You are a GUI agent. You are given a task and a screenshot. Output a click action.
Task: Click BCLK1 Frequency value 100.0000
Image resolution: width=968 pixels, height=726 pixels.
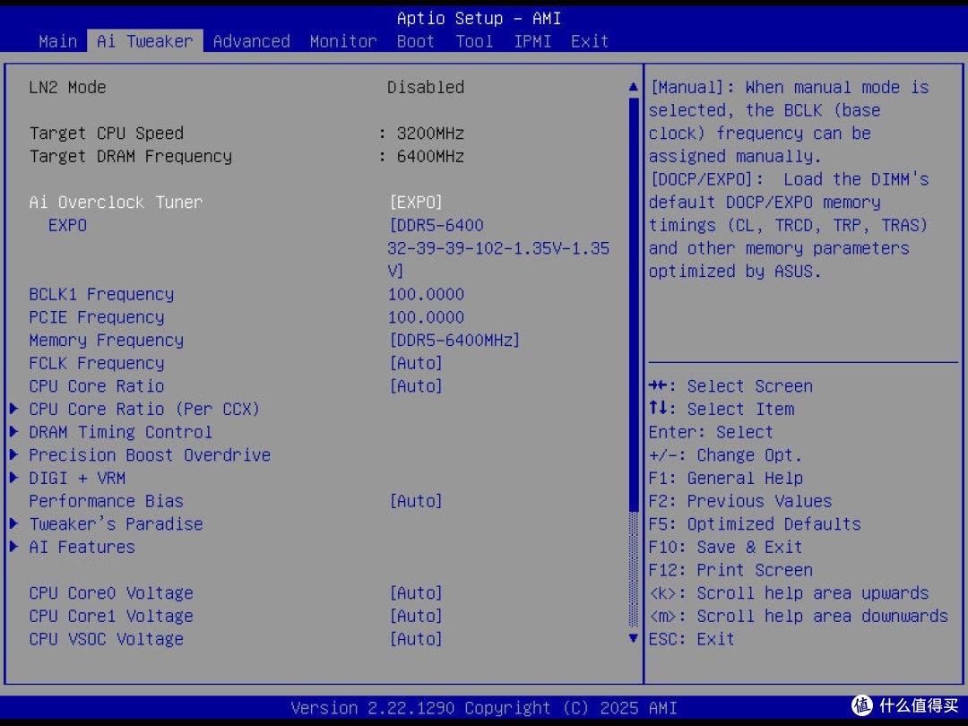click(426, 294)
